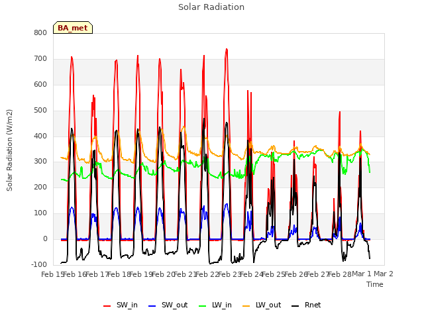Click the BA_met annotation label
Image resolution: width=424 pixels, height=318 pixels.
coord(73,28)
